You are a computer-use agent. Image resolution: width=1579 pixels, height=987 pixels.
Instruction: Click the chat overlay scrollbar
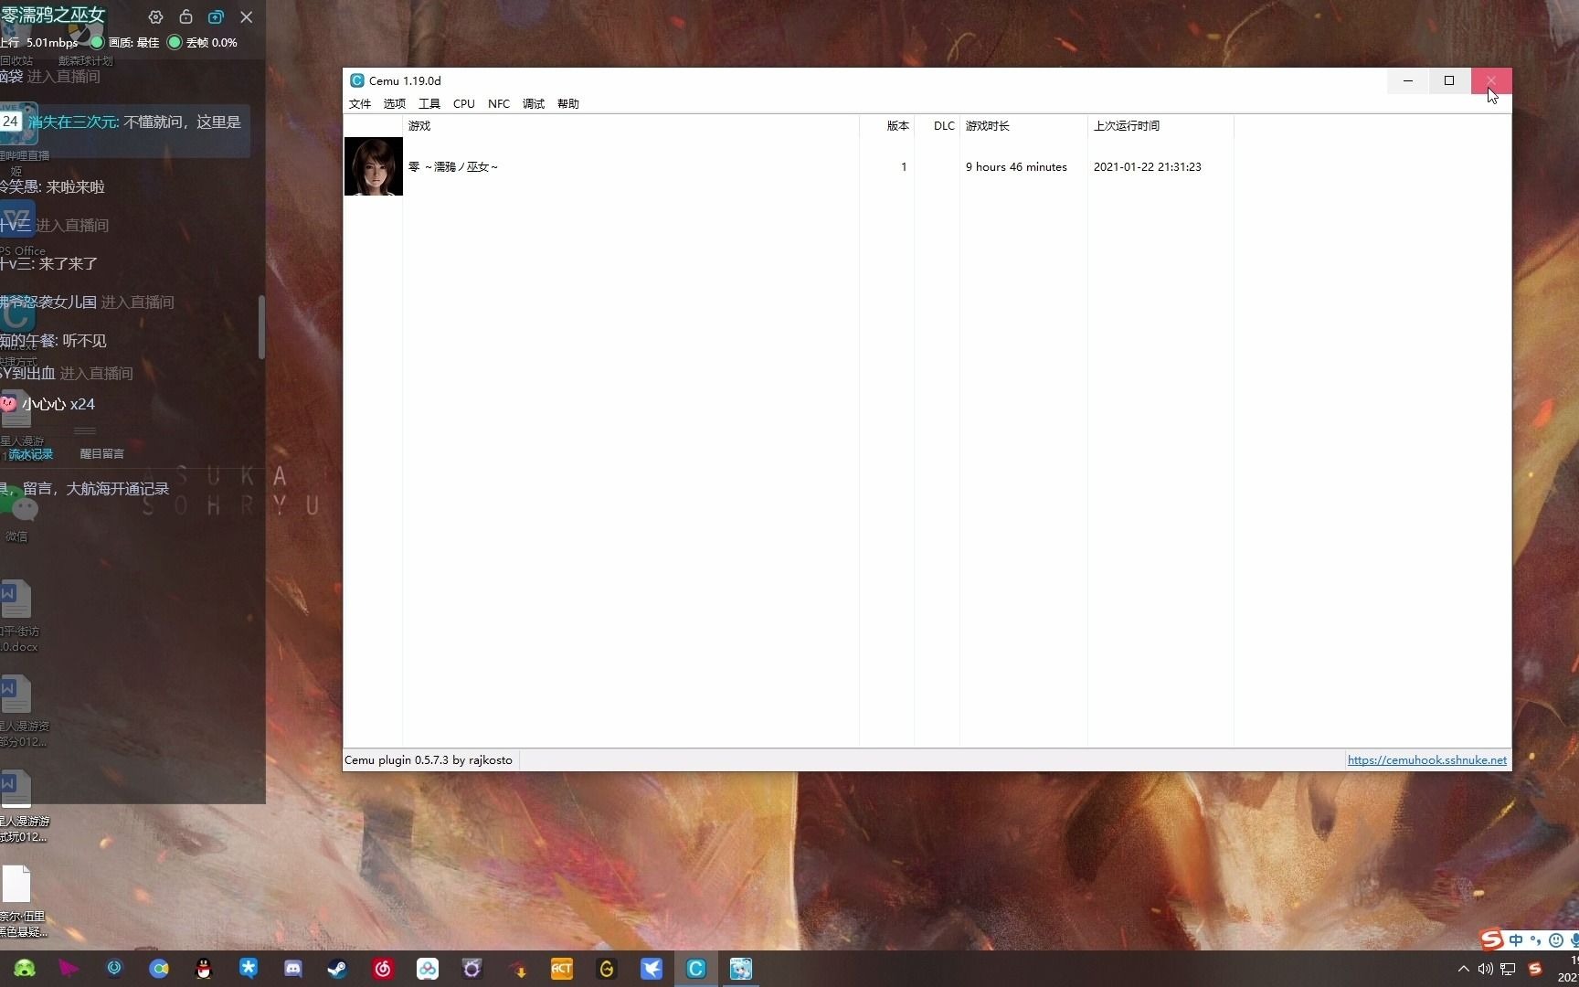coord(261,327)
